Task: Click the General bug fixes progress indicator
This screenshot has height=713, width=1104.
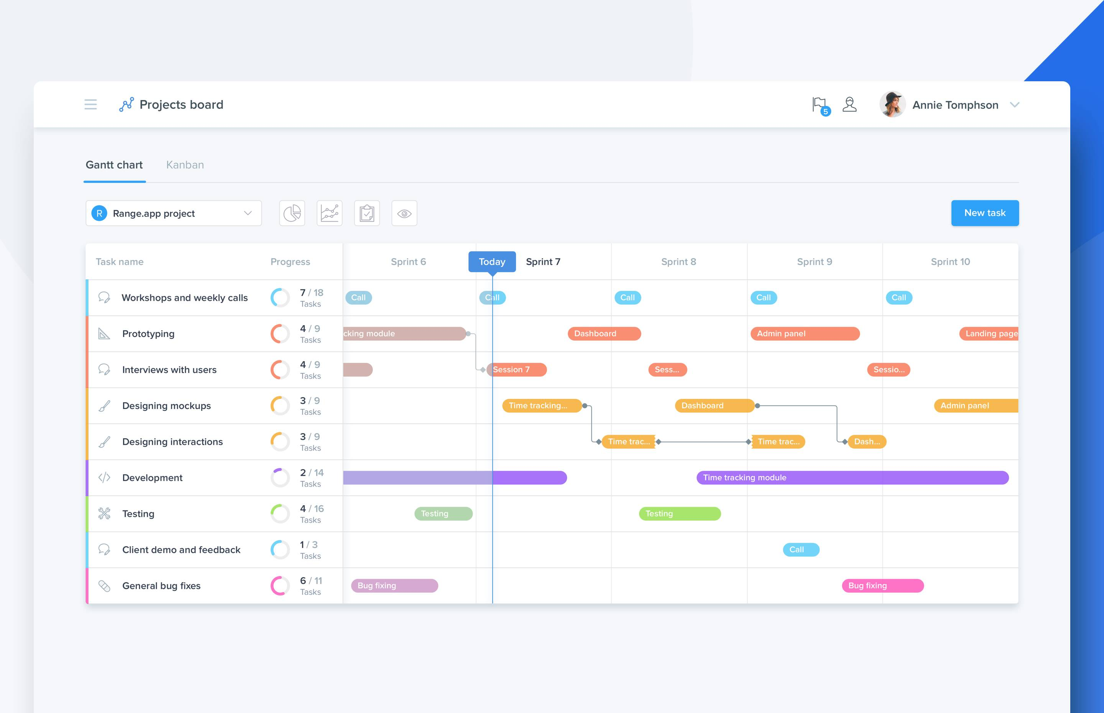Action: point(280,585)
